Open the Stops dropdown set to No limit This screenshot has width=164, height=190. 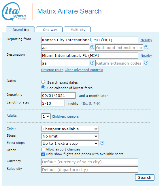click(70, 136)
